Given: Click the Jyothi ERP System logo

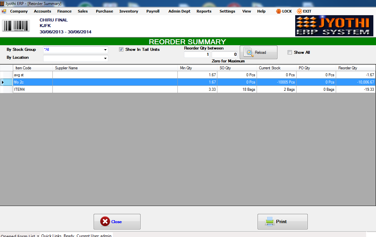Looking at the screenshot, I should point(334,25).
